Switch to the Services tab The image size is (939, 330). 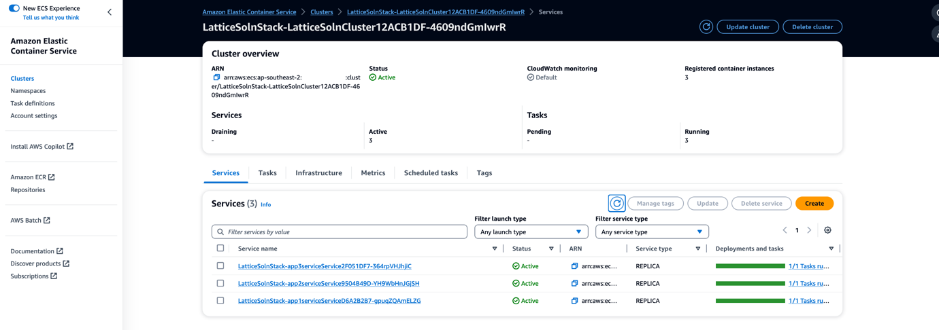pos(226,172)
